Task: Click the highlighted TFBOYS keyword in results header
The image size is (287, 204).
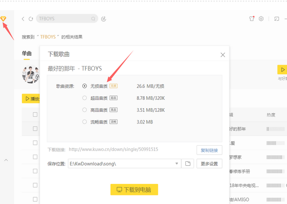Action: tap(48, 37)
